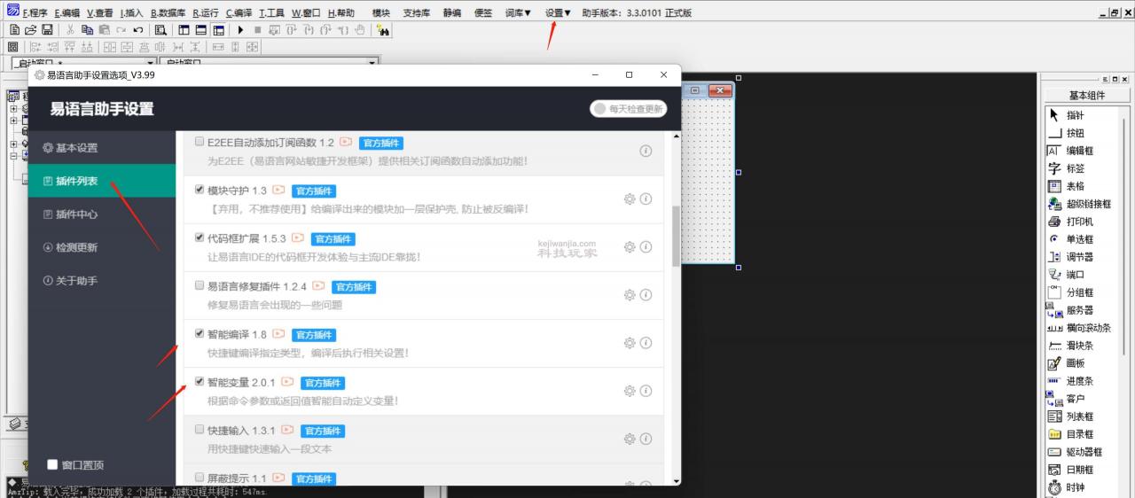Viewport: 1135px width, 498px height.
Task: Click the 静编 menu bar button
Action: pyautogui.click(x=452, y=13)
